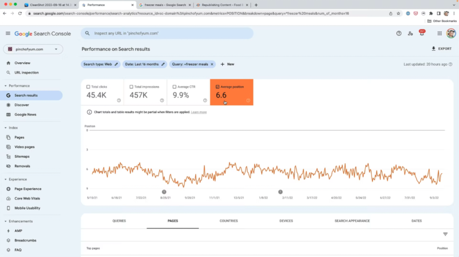Open the notifications bell

click(422, 33)
